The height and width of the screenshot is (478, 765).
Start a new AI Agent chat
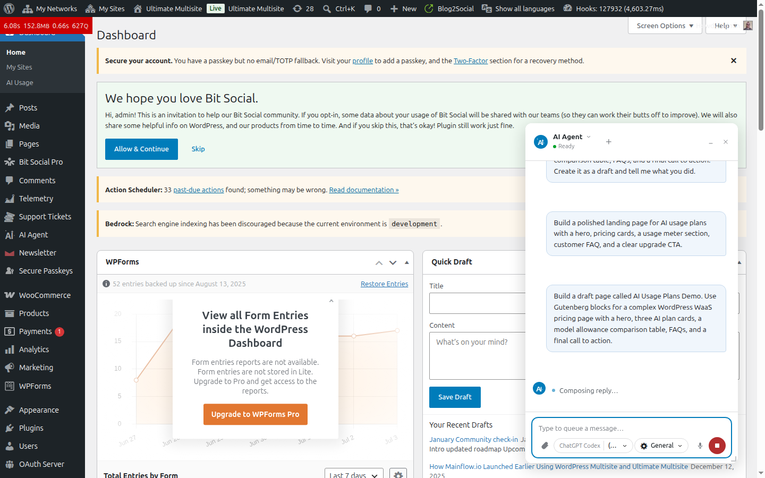pyautogui.click(x=609, y=142)
